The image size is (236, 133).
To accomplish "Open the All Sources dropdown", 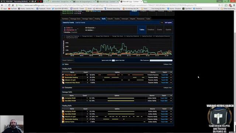I will [90, 28].
